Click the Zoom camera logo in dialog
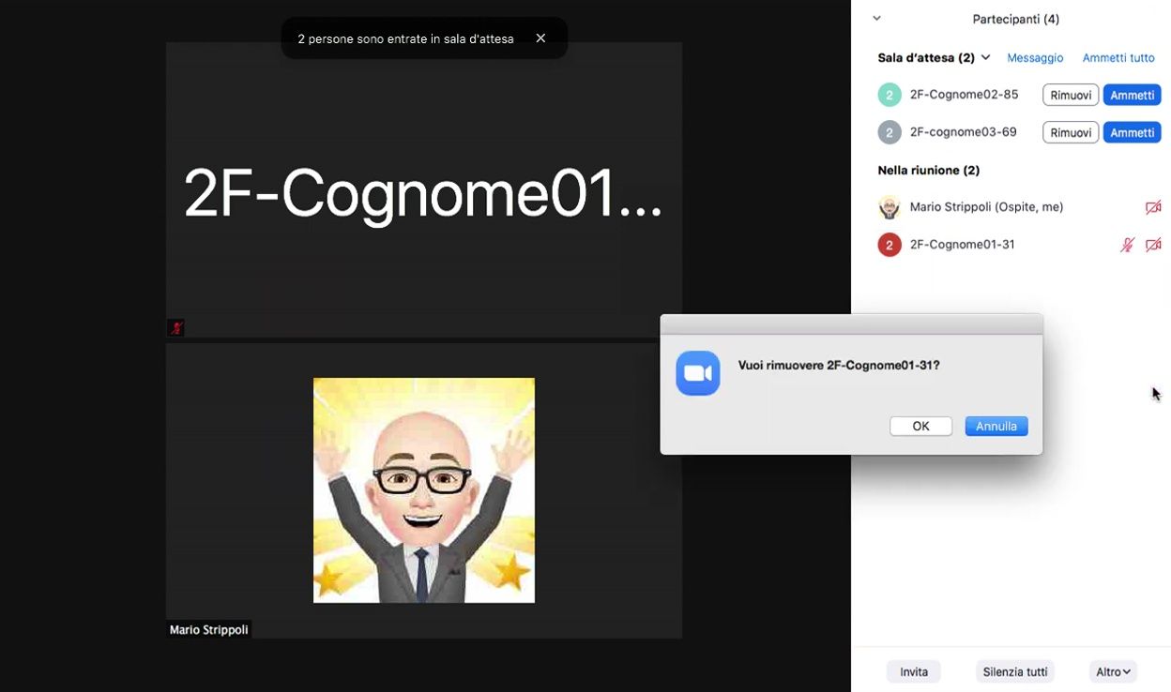Image resolution: width=1171 pixels, height=692 pixels. 698,373
